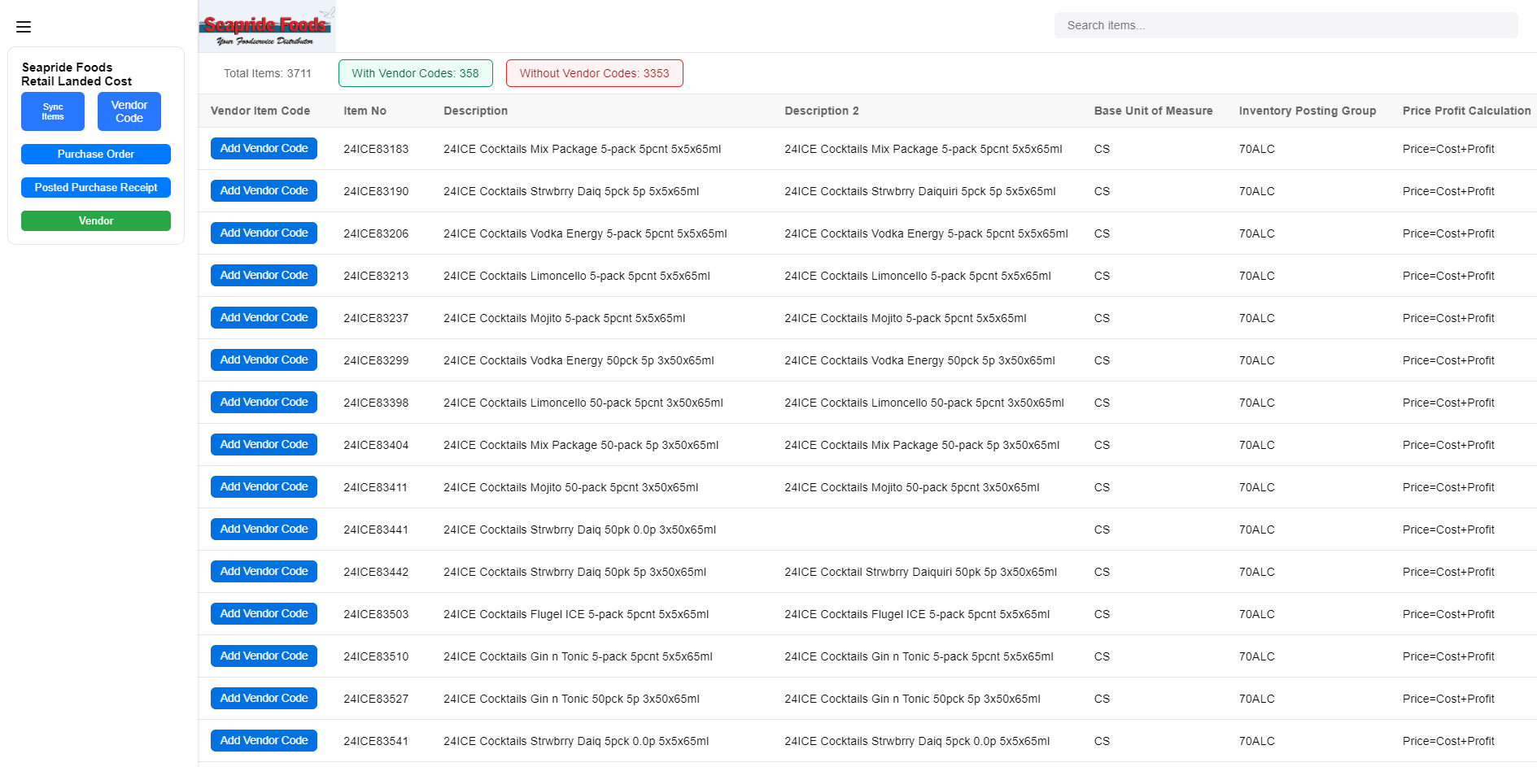Viewport: 1537px width, 767px height.
Task: Add vendor code for item 24ICE83299
Action: click(x=264, y=360)
